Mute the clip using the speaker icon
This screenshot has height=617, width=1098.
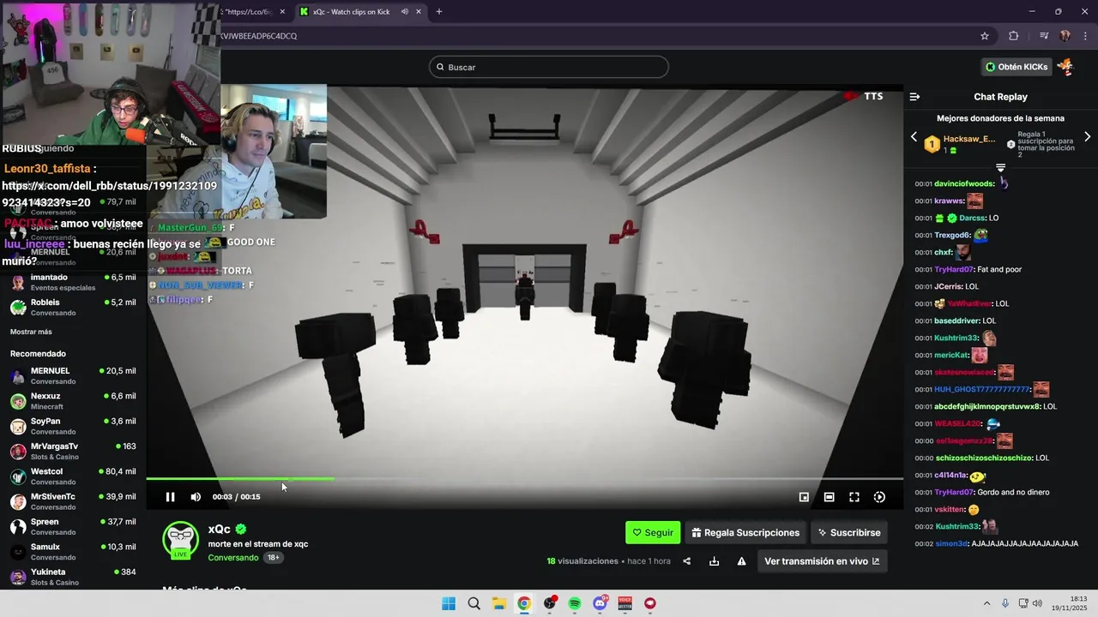pyautogui.click(x=196, y=497)
